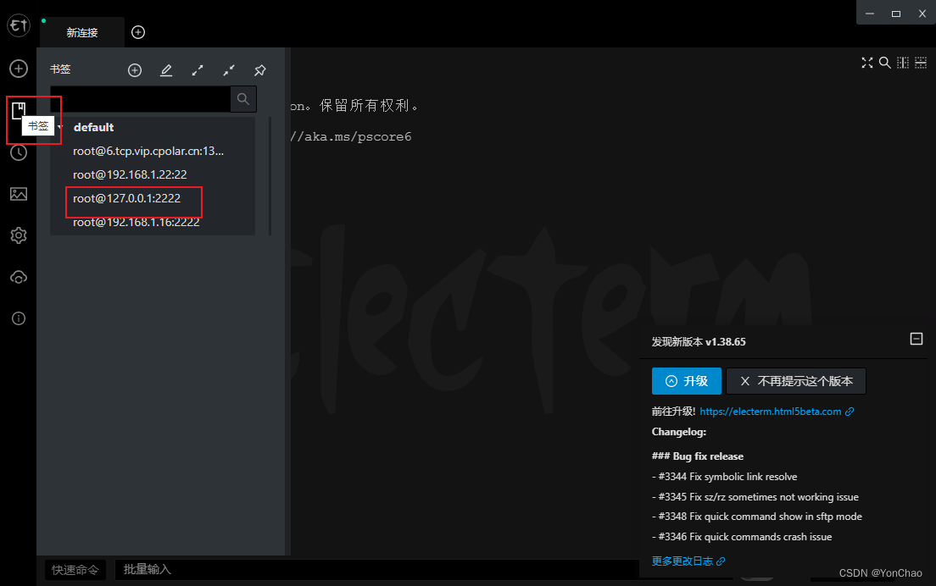The height and width of the screenshot is (586, 936).
Task: Open 更多更改日志 link
Action: coord(688,561)
